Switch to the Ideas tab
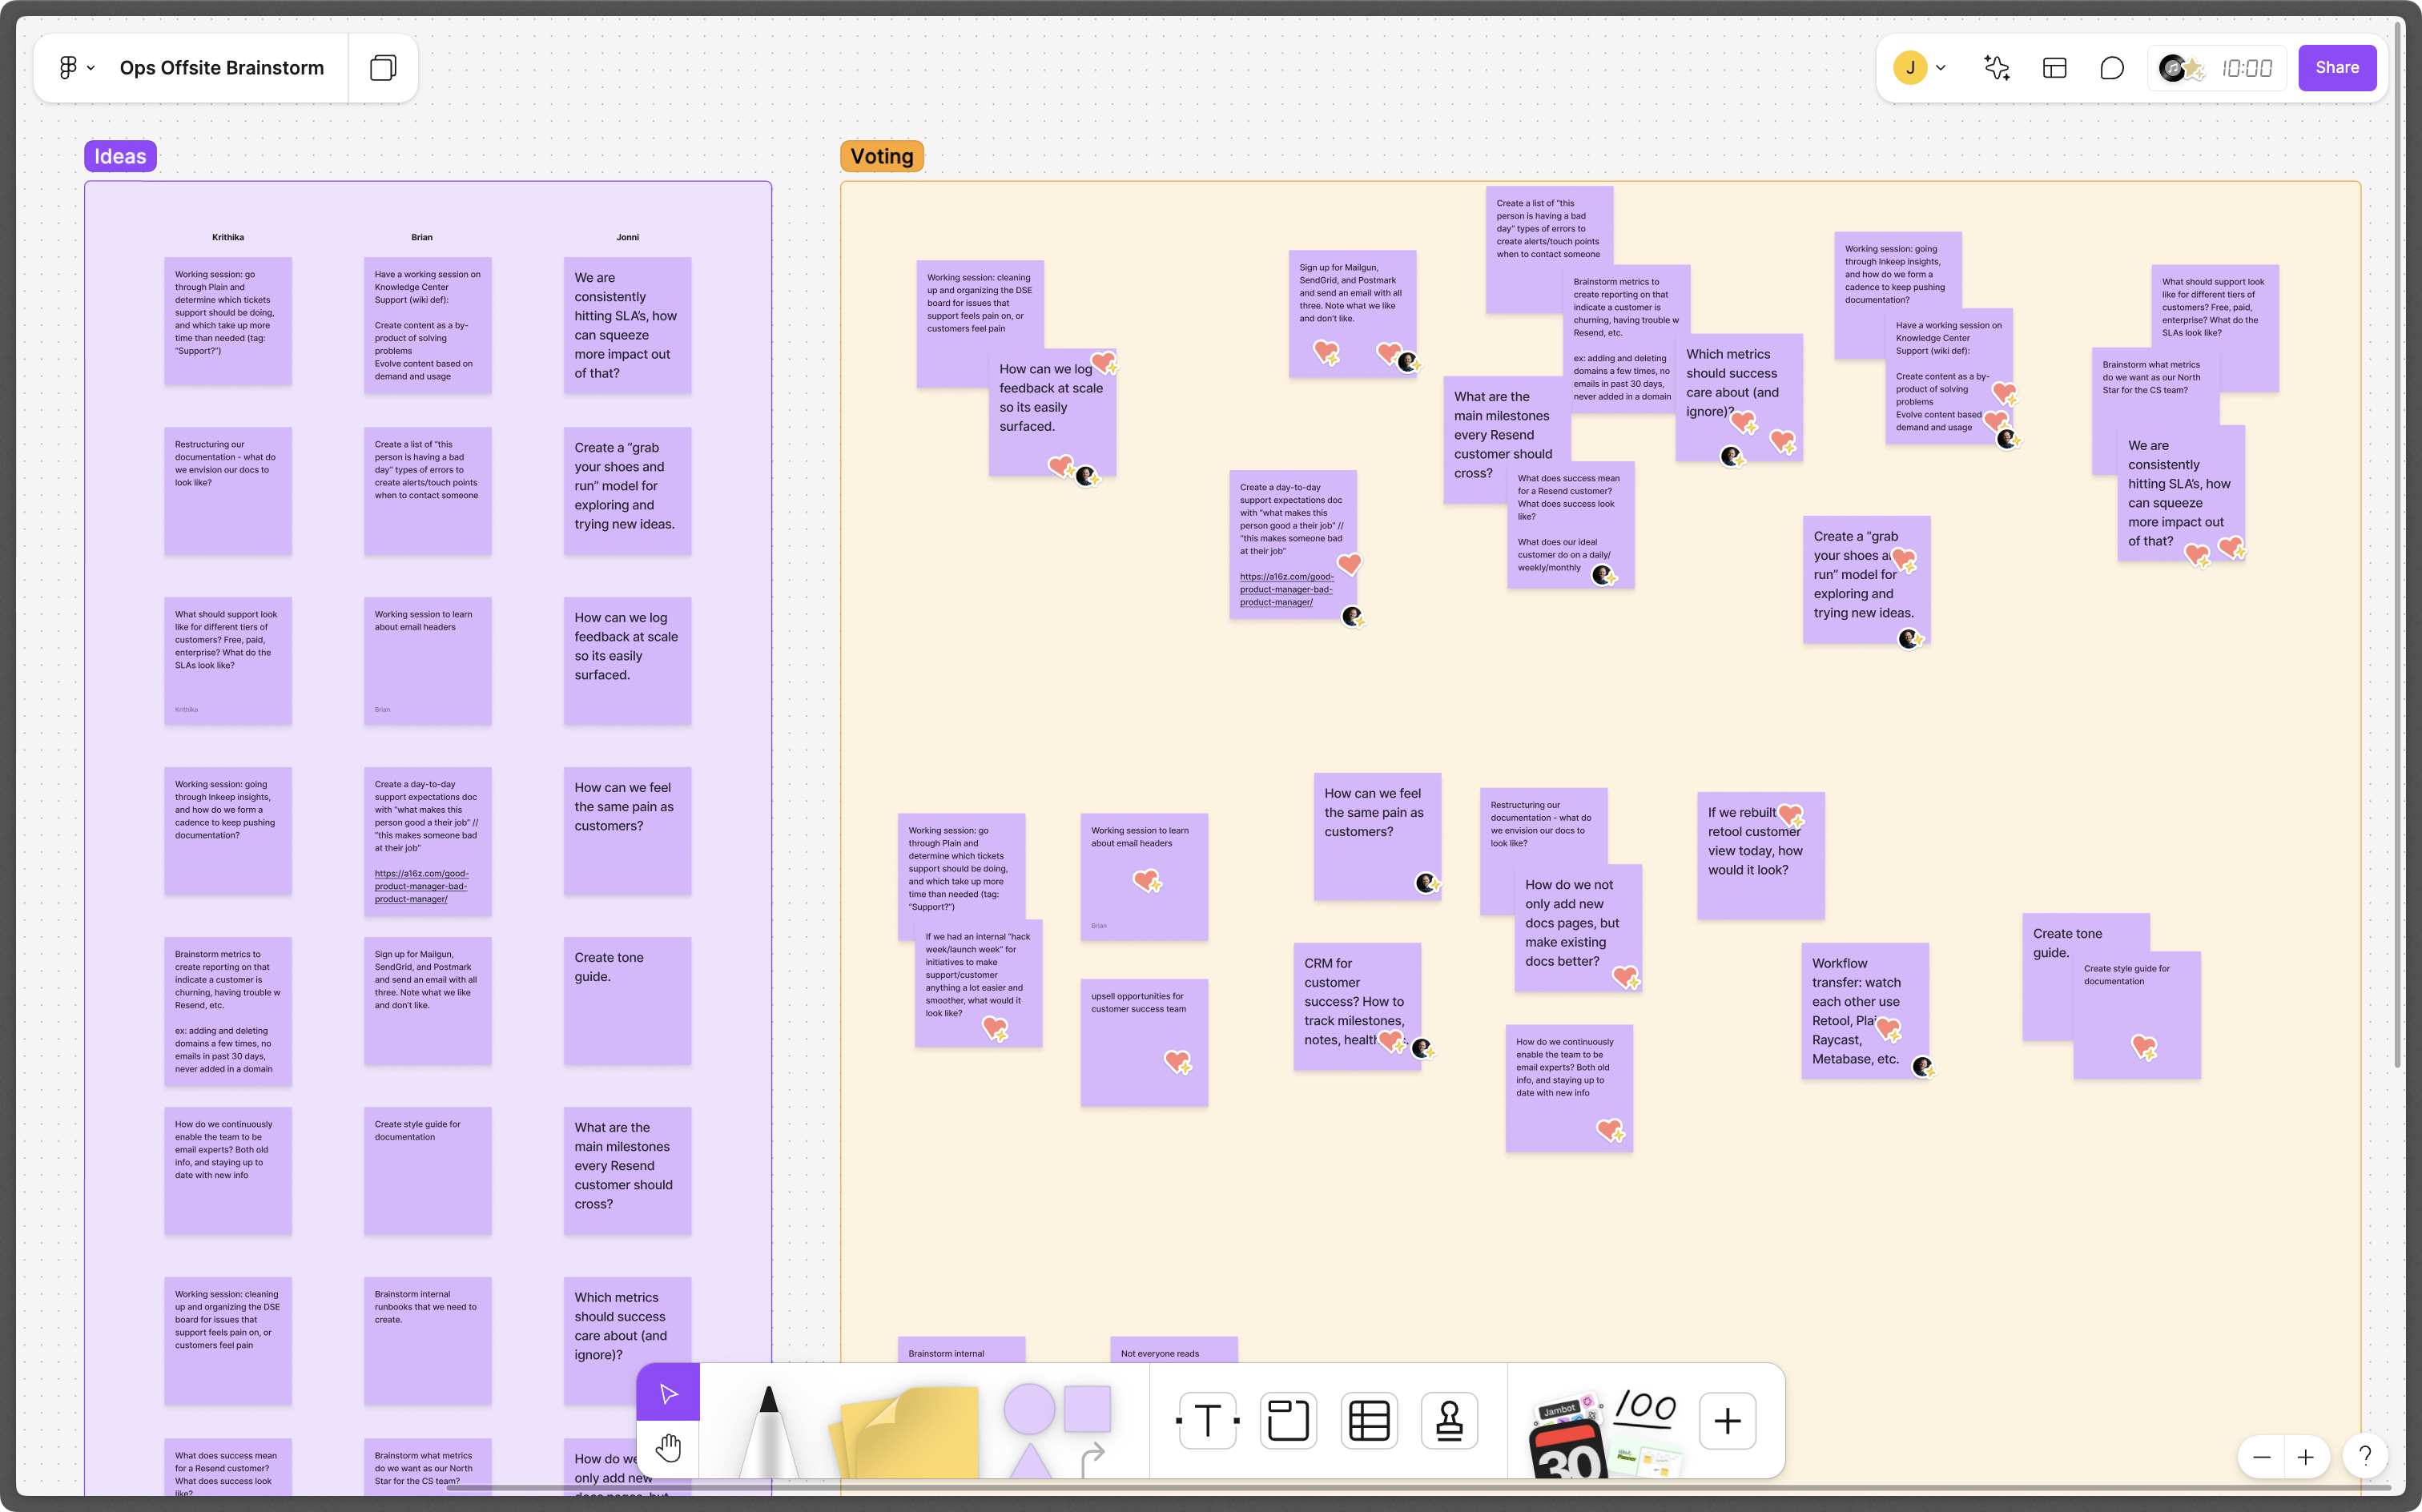 point(119,157)
